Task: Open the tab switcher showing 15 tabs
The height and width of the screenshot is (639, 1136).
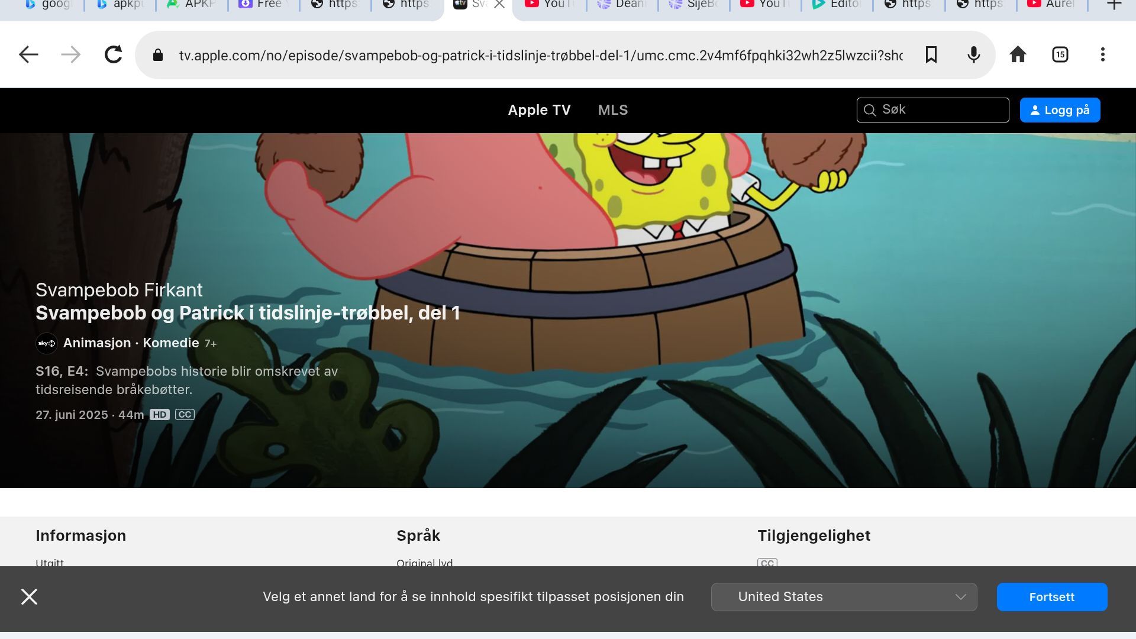Action: click(x=1060, y=55)
